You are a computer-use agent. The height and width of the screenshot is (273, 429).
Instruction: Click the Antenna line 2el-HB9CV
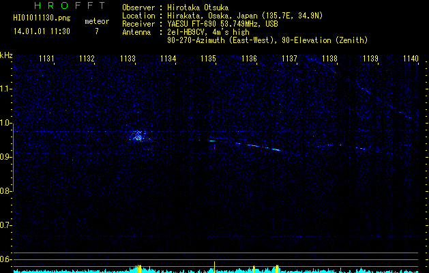coord(186,32)
